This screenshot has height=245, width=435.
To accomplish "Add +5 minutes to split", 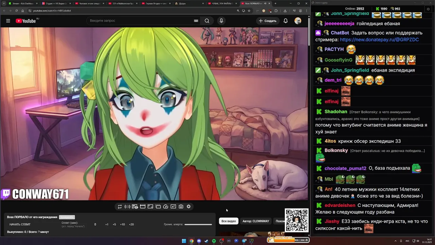I will (x=114, y=225).
